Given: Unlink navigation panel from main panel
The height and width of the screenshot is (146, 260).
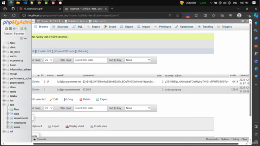Looking at the screenshot, I should [x=25, y=39].
